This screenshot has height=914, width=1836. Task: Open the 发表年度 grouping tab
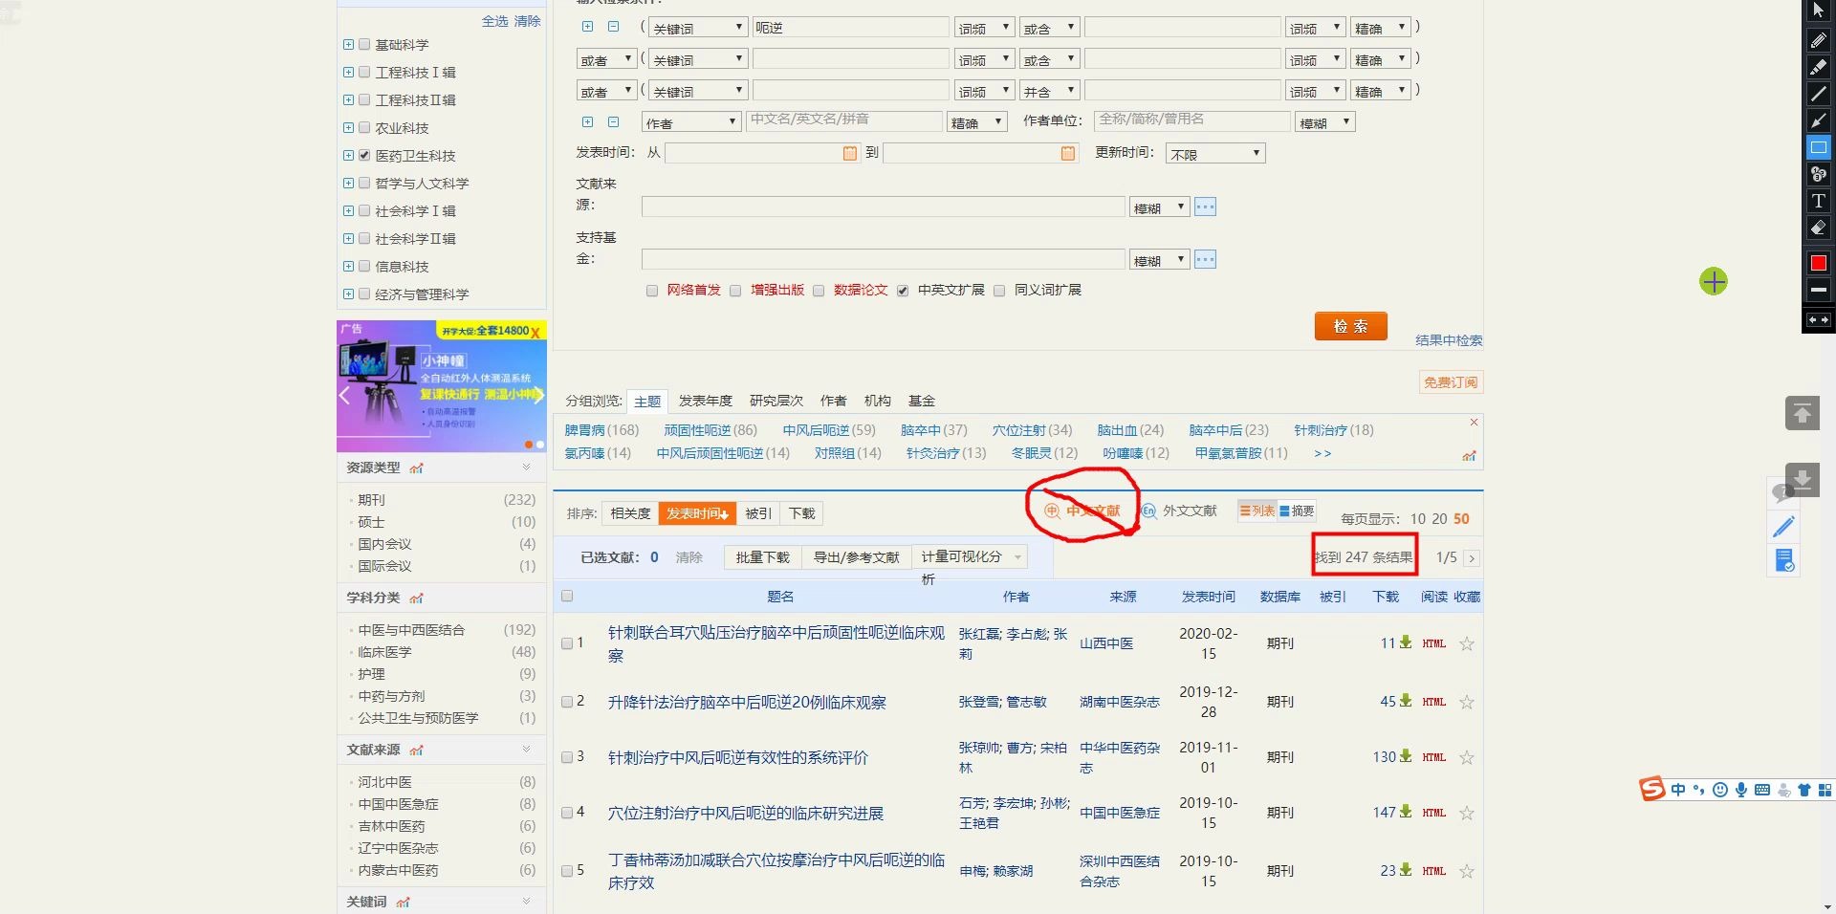(705, 401)
